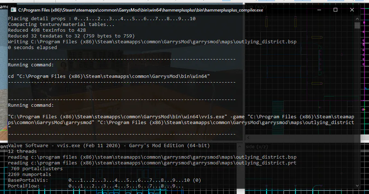This screenshot has height=194, width=369.
Task: Click the 'reading ... outlying_district.bsp' line
Action: pyautogui.click(x=152, y=157)
